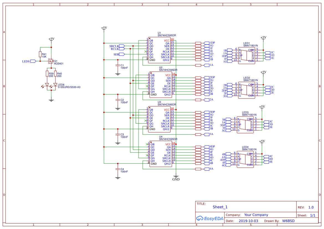Click the Your Company field

(x=256, y=215)
